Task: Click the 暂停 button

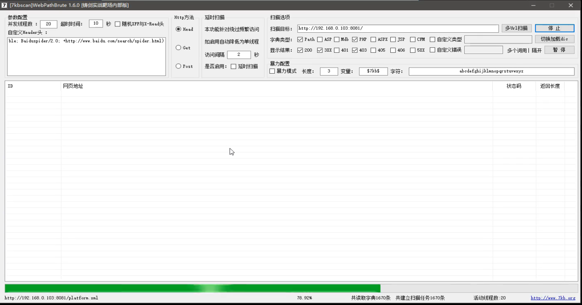Action: [x=559, y=50]
